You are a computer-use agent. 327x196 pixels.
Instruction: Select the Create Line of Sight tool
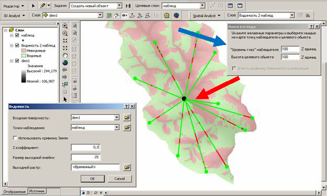coord(125,15)
